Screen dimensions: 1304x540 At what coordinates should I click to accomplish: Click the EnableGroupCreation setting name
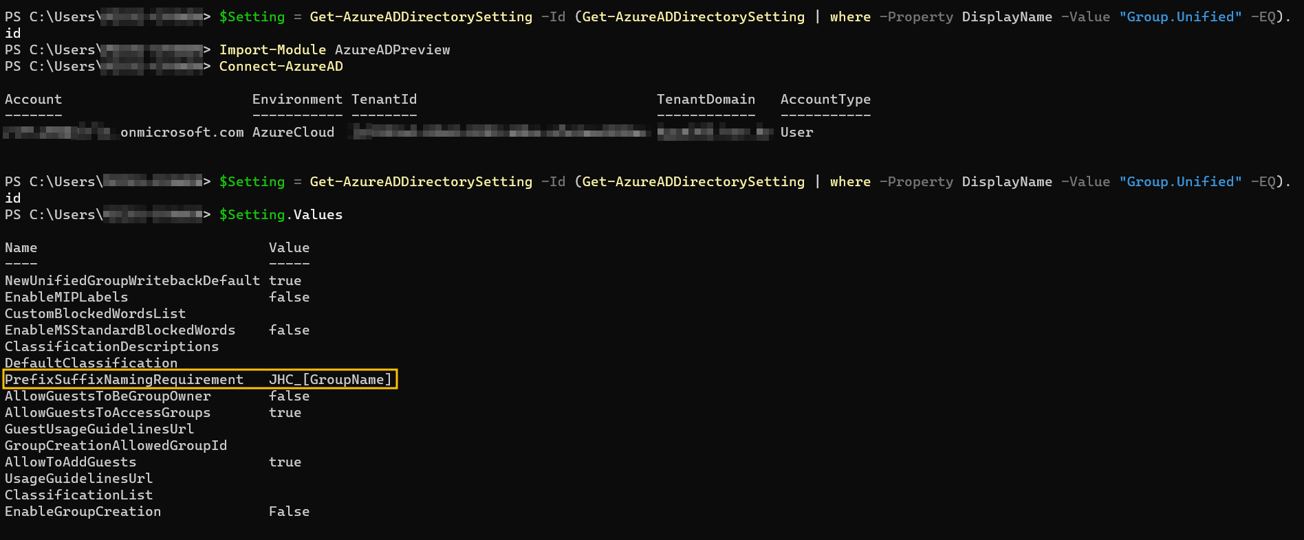[x=83, y=511]
